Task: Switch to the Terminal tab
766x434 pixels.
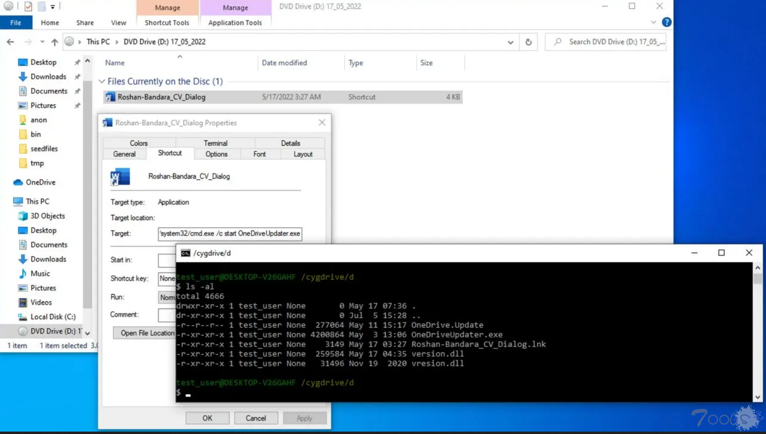Action: [215, 143]
